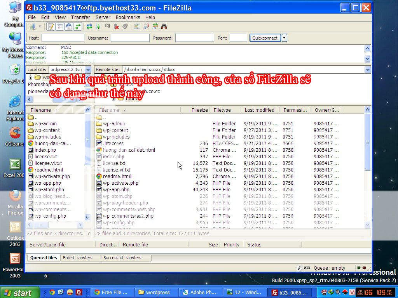Image resolution: width=398 pixels, height=298 pixels.
Task: Open the Local site path dropdown
Action: (88, 69)
